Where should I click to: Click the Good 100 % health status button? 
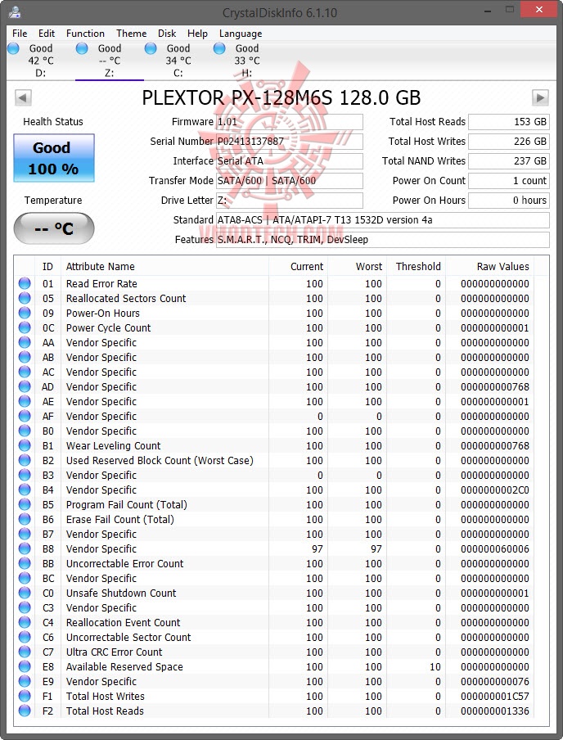54,158
